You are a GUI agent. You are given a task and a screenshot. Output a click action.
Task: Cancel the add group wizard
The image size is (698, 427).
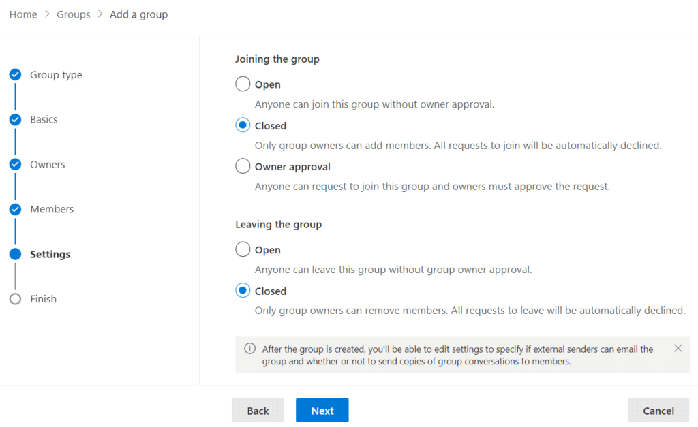point(658,411)
